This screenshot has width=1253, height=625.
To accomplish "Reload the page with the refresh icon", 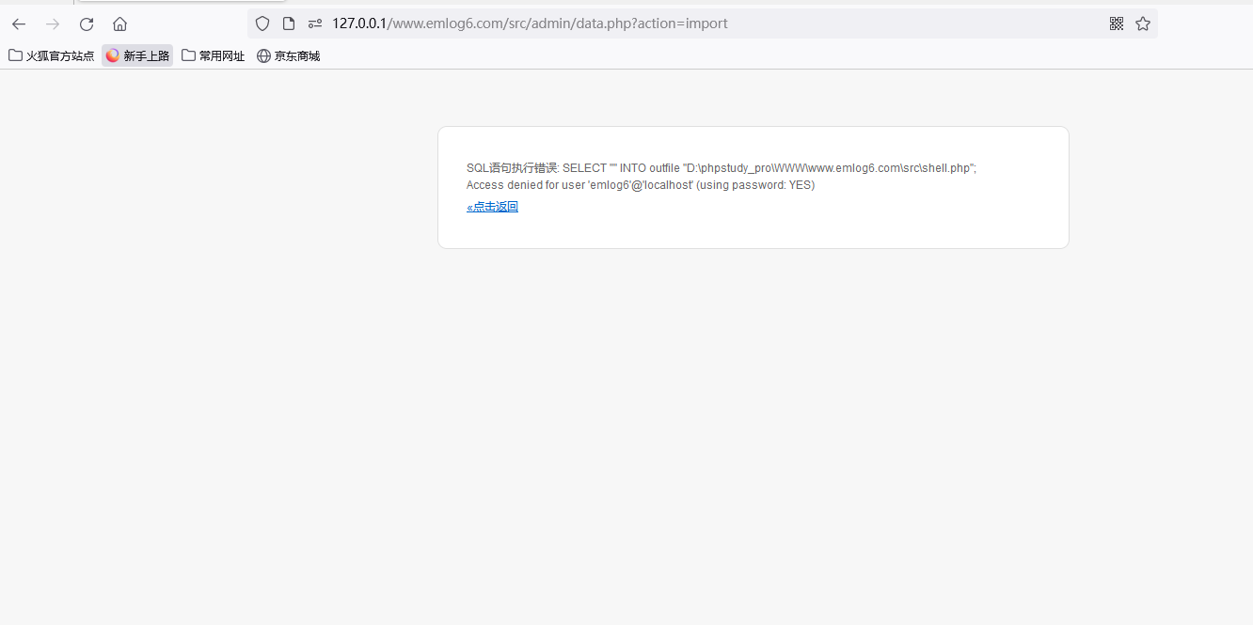I will pos(87,23).
